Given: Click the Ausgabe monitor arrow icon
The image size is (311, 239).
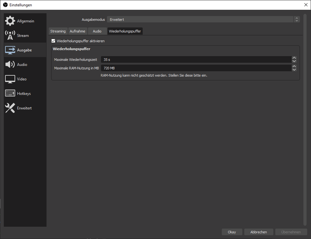Looking at the screenshot, I should [10, 50].
